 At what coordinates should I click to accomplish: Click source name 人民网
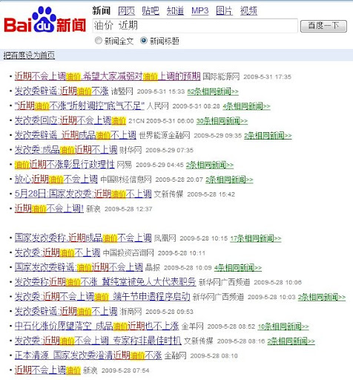(158, 106)
